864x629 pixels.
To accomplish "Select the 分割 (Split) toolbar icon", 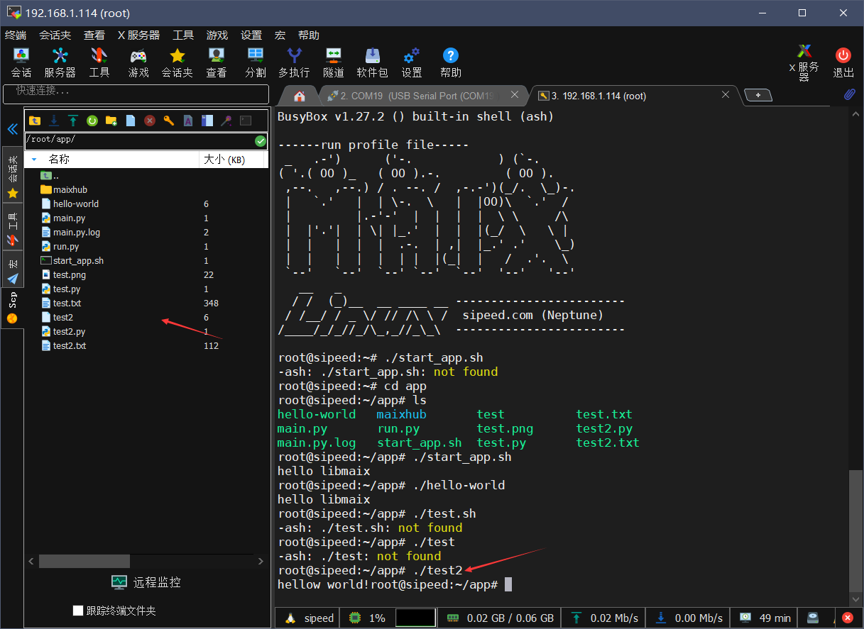I will (x=256, y=62).
